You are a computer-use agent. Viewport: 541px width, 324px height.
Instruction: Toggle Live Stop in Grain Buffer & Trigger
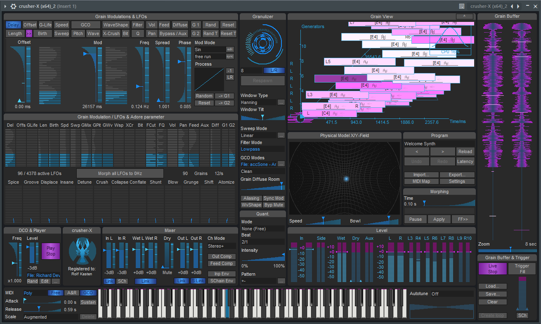(x=493, y=269)
